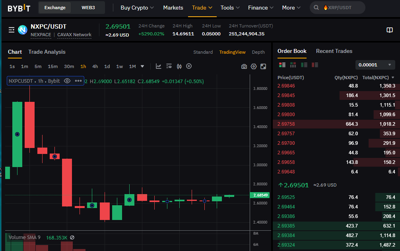
Task: Click the bid price 2.69525
Action: tap(286, 197)
